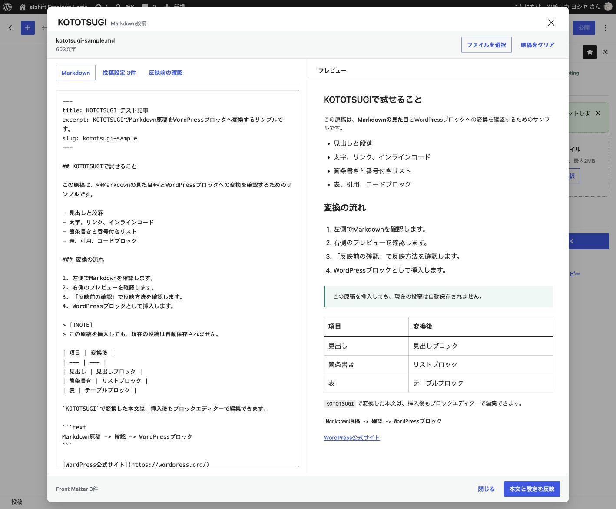The width and height of the screenshot is (616, 509).
Task: Click 原稿をクリア to clear the manuscript
Action: click(x=537, y=45)
